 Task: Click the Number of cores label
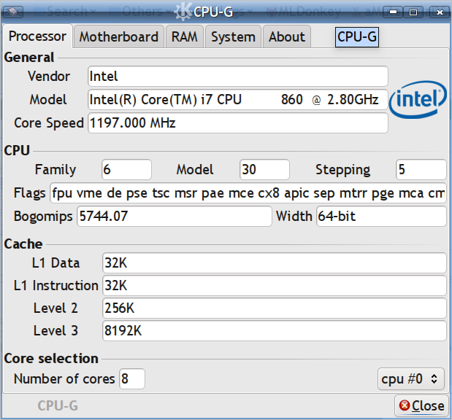pyautogui.click(x=64, y=379)
